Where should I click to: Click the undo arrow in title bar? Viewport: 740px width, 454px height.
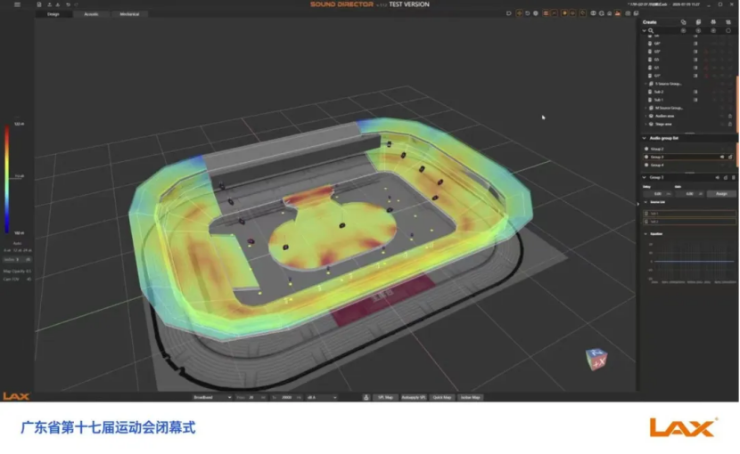pos(68,4)
